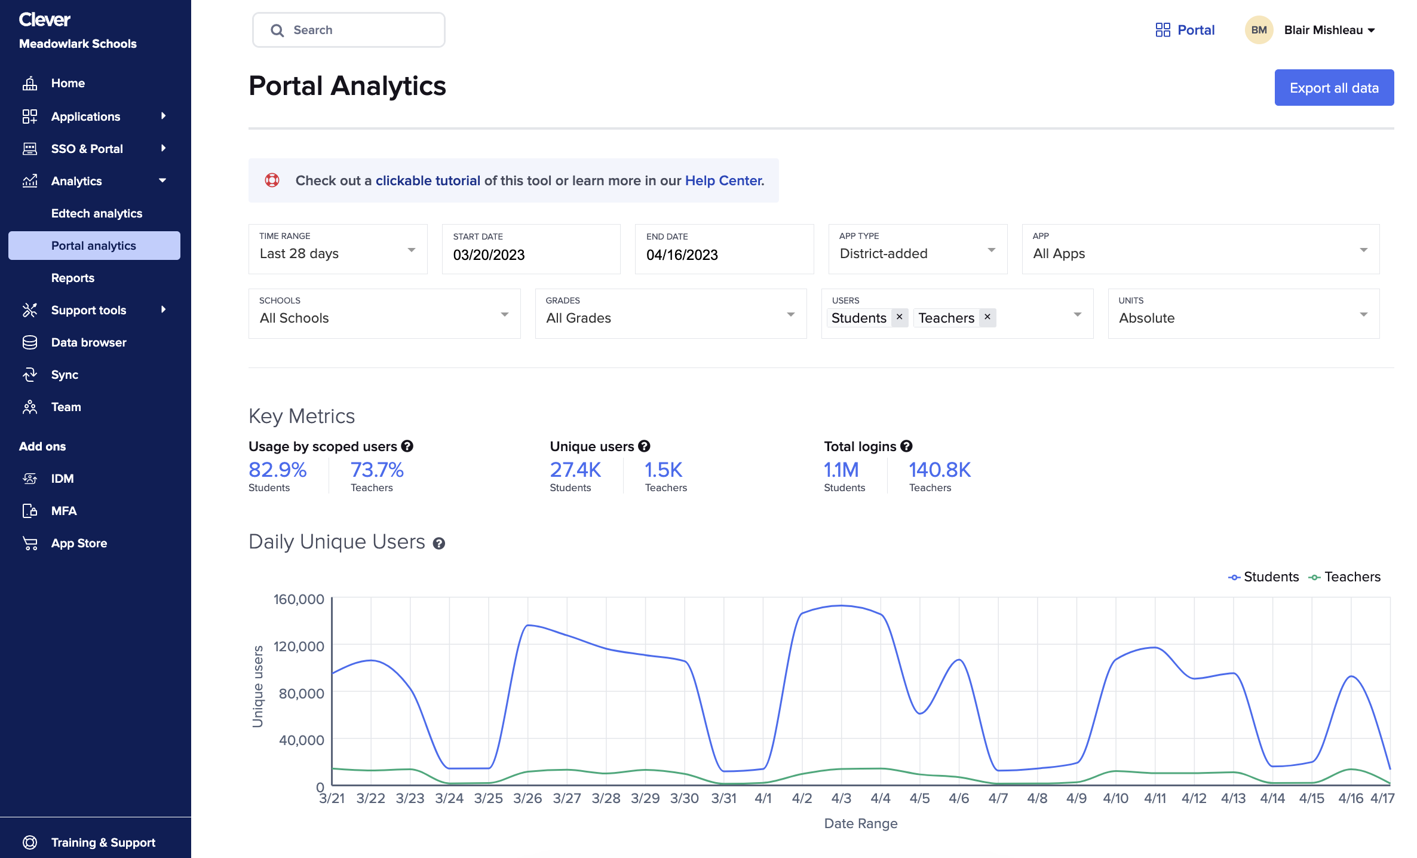Open the Reports section
This screenshot has height=858, width=1417.
(72, 277)
